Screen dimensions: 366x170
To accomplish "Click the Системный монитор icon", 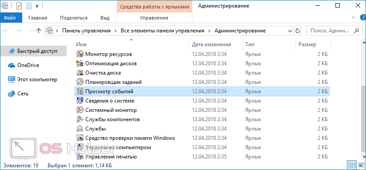I will coord(80,110).
